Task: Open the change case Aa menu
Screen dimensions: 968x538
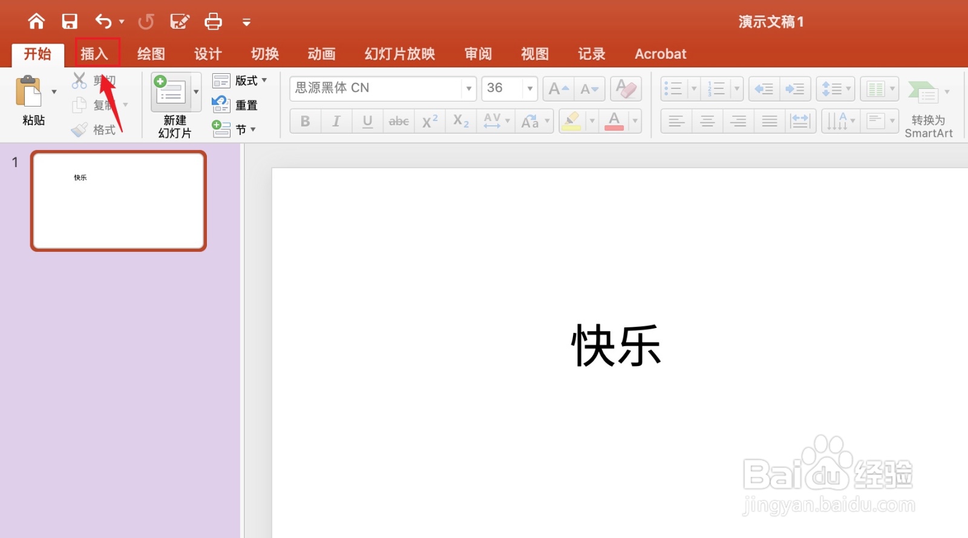Action: pyautogui.click(x=535, y=121)
